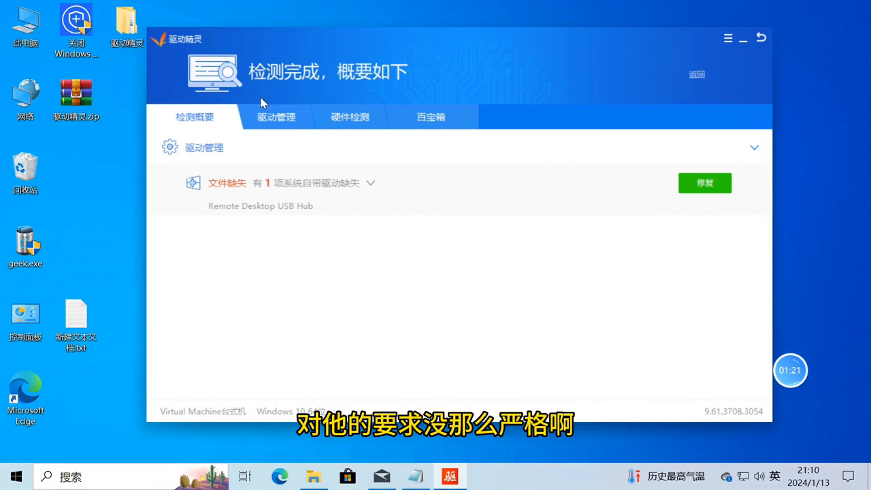Open Task View on the taskbar
871x490 pixels.
[x=245, y=477]
